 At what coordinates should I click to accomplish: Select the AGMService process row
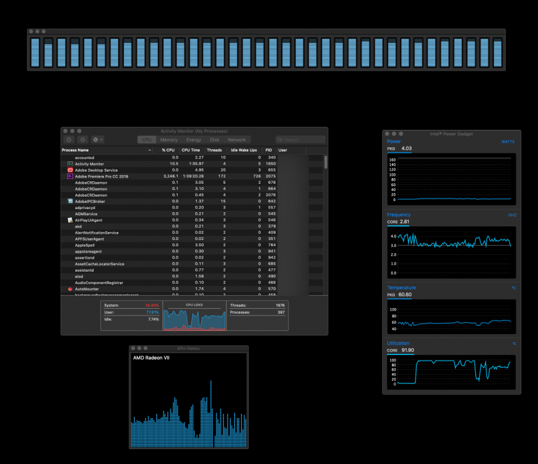(x=192, y=214)
